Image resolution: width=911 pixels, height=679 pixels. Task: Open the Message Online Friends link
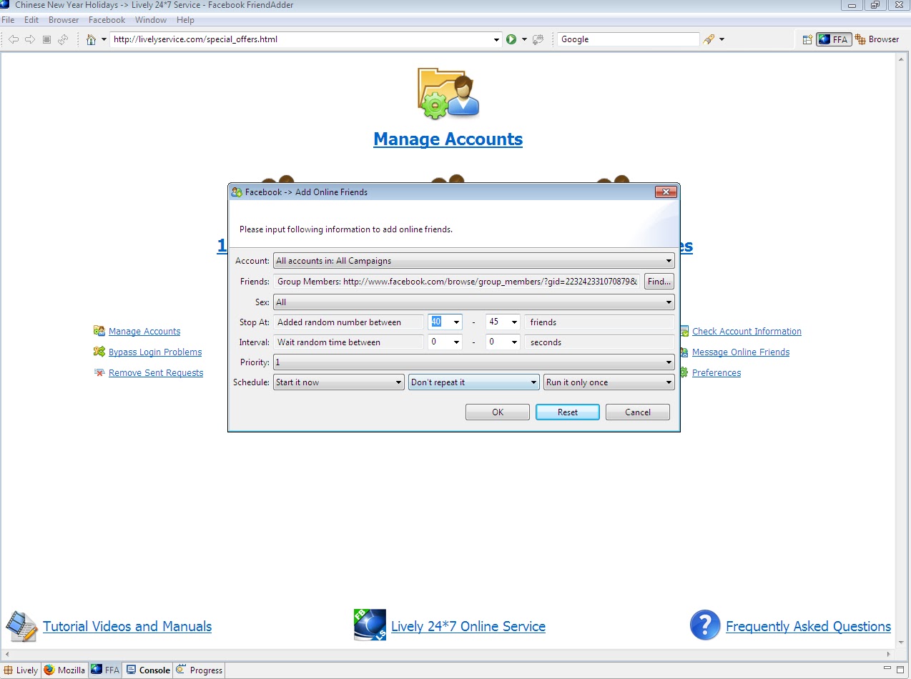(x=741, y=352)
